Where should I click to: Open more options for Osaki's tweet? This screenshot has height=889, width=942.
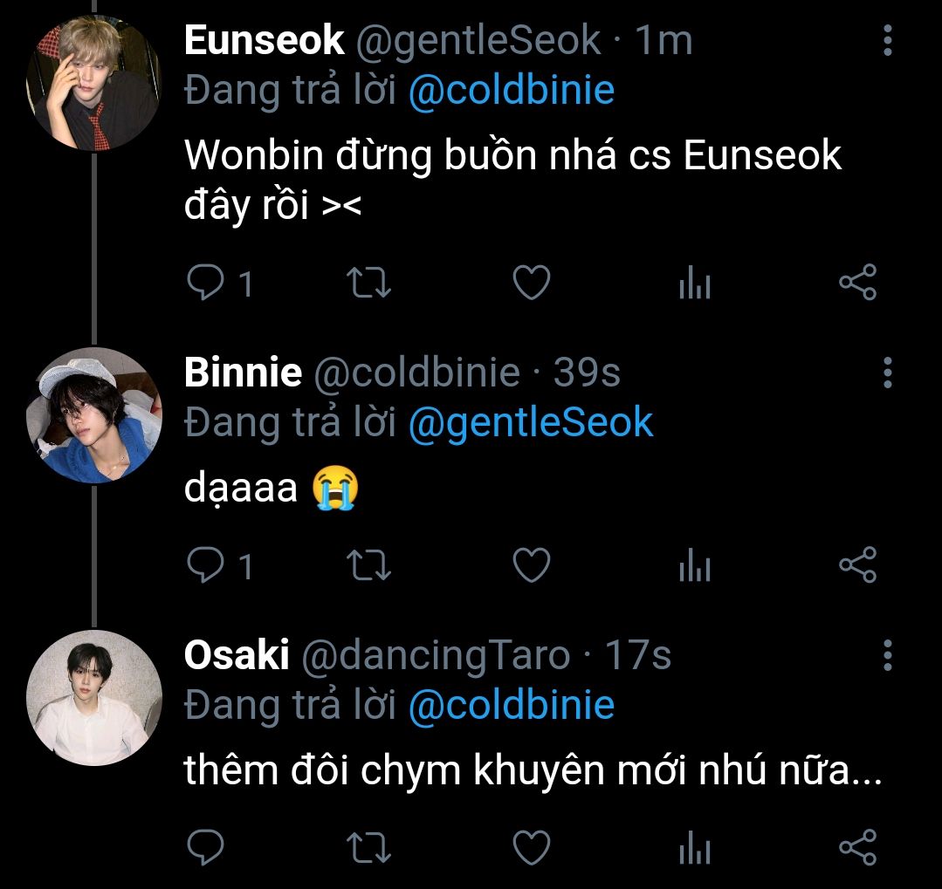click(x=888, y=654)
